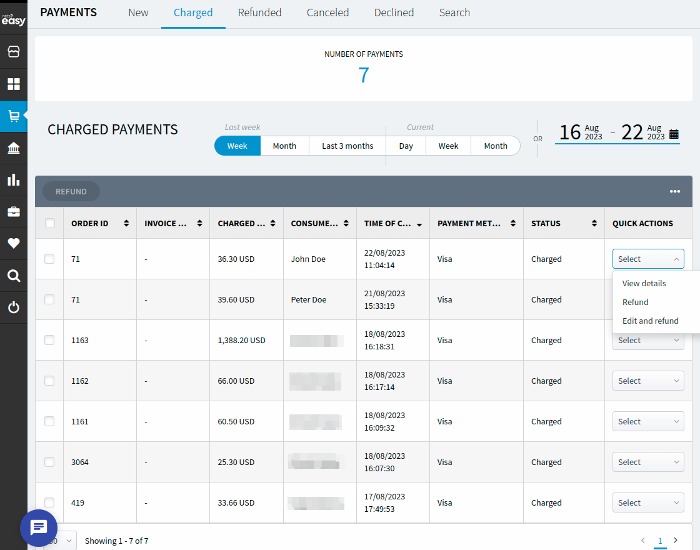This screenshot has height=550, width=700.
Task: Open the store icon in sidebar
Action: [13, 52]
